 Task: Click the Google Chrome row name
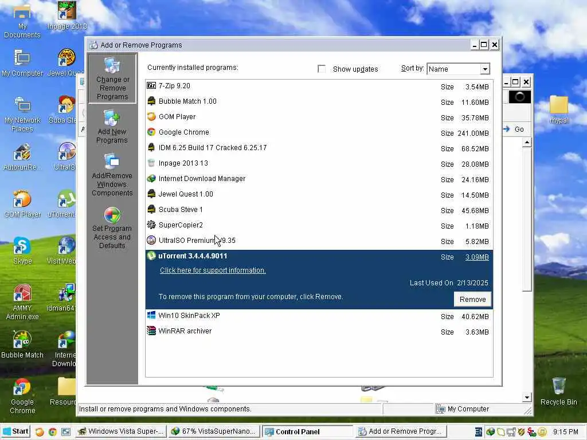click(x=184, y=132)
